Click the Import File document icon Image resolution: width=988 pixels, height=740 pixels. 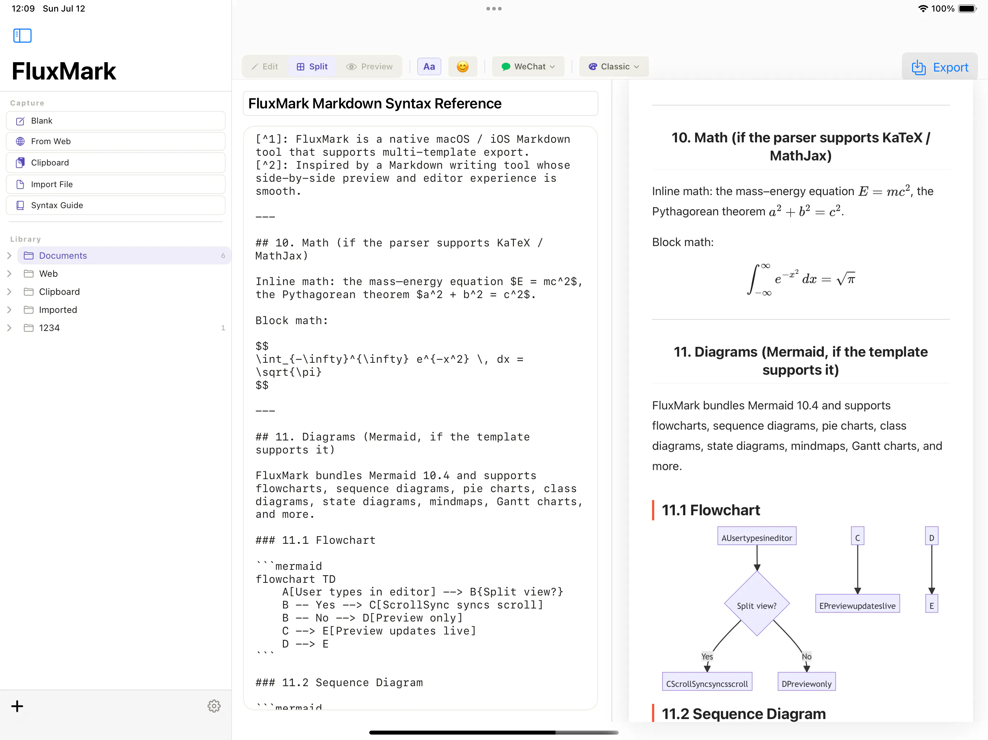tap(20, 184)
